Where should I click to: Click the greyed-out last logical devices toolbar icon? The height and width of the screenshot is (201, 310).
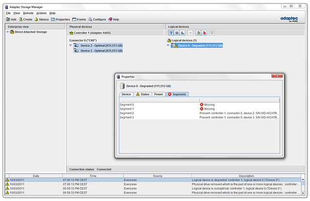[x=212, y=33]
